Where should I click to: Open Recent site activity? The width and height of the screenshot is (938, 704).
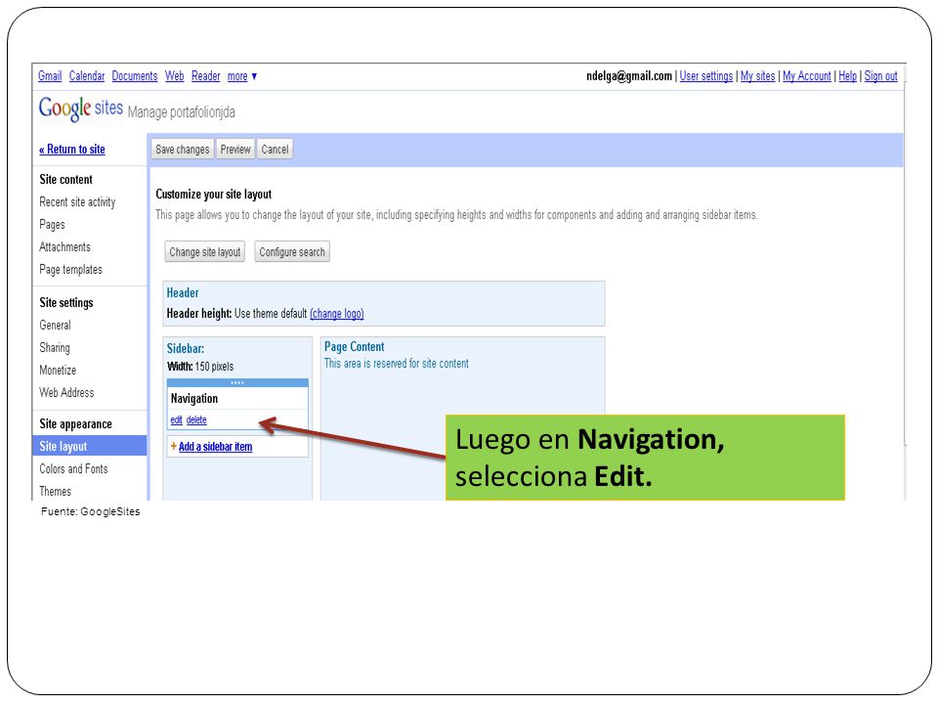click(77, 201)
